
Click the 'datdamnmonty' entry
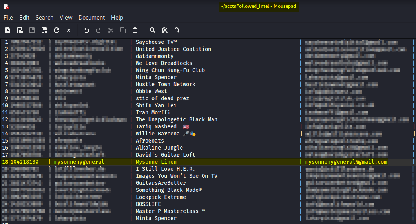pos(155,56)
